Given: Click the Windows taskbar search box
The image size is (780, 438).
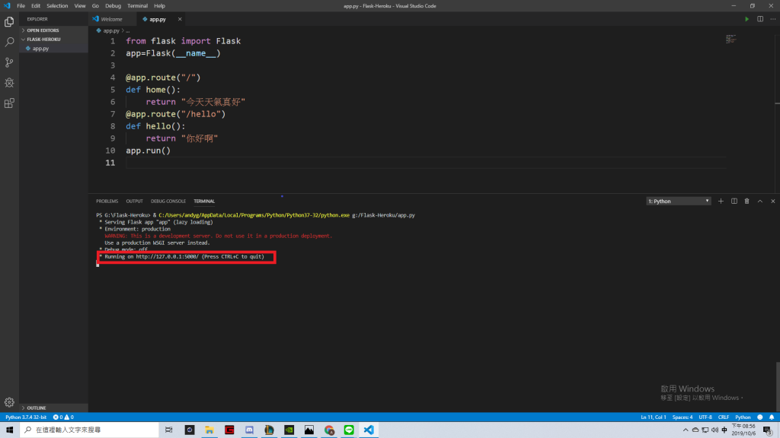Looking at the screenshot, I should tap(90, 430).
